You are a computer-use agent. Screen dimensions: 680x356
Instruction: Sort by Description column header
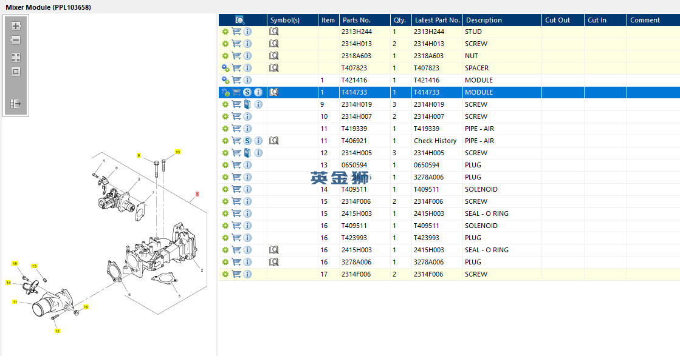502,20
